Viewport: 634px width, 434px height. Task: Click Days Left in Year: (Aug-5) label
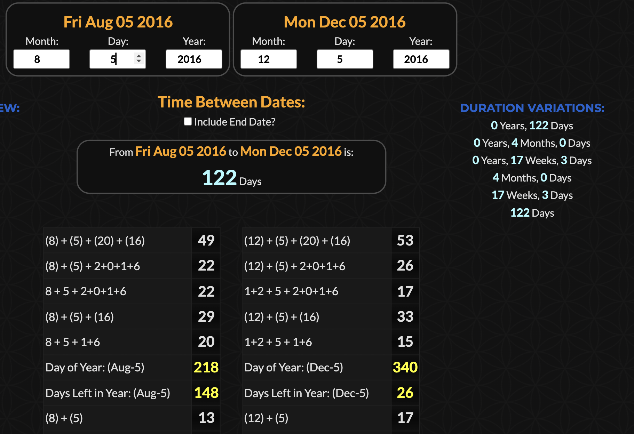108,393
